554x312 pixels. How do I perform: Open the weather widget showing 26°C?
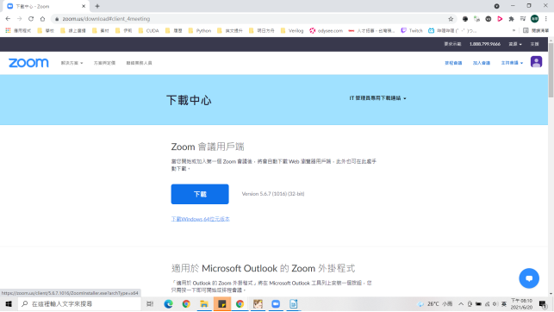435,304
